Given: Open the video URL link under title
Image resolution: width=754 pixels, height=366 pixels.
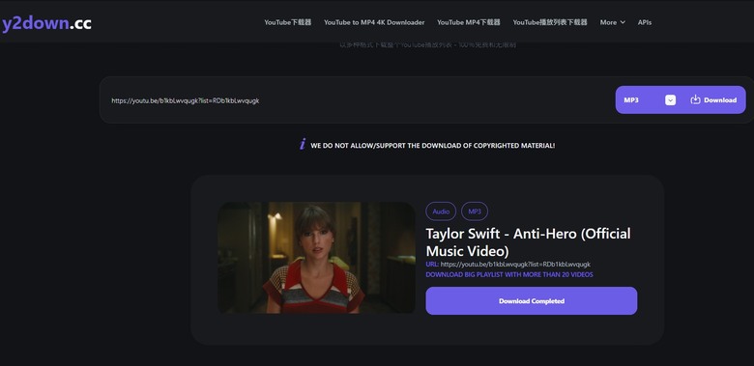Looking at the screenshot, I should point(515,265).
